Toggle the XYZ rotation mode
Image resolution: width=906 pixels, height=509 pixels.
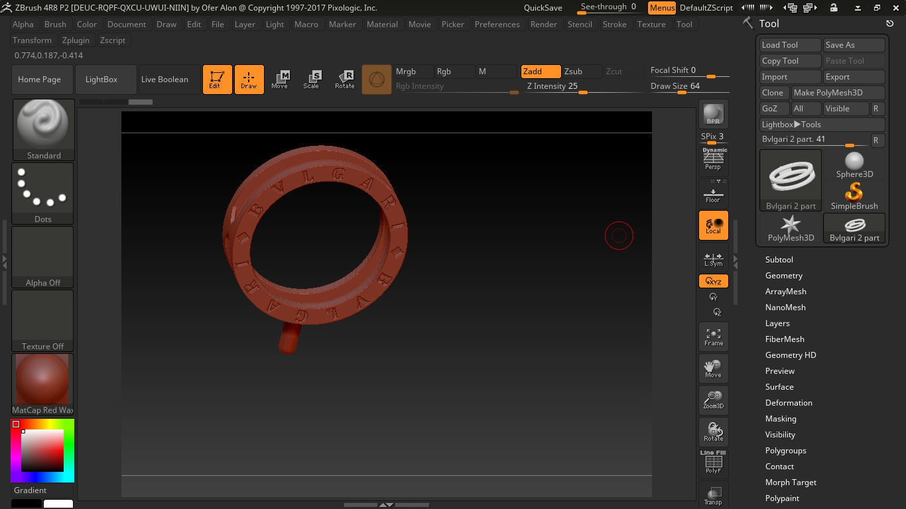tap(714, 281)
